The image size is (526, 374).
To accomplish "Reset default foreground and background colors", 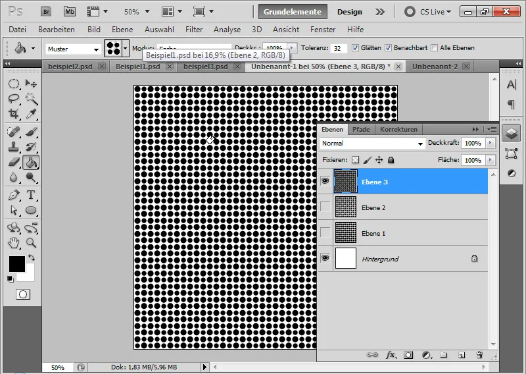I will (x=11, y=279).
